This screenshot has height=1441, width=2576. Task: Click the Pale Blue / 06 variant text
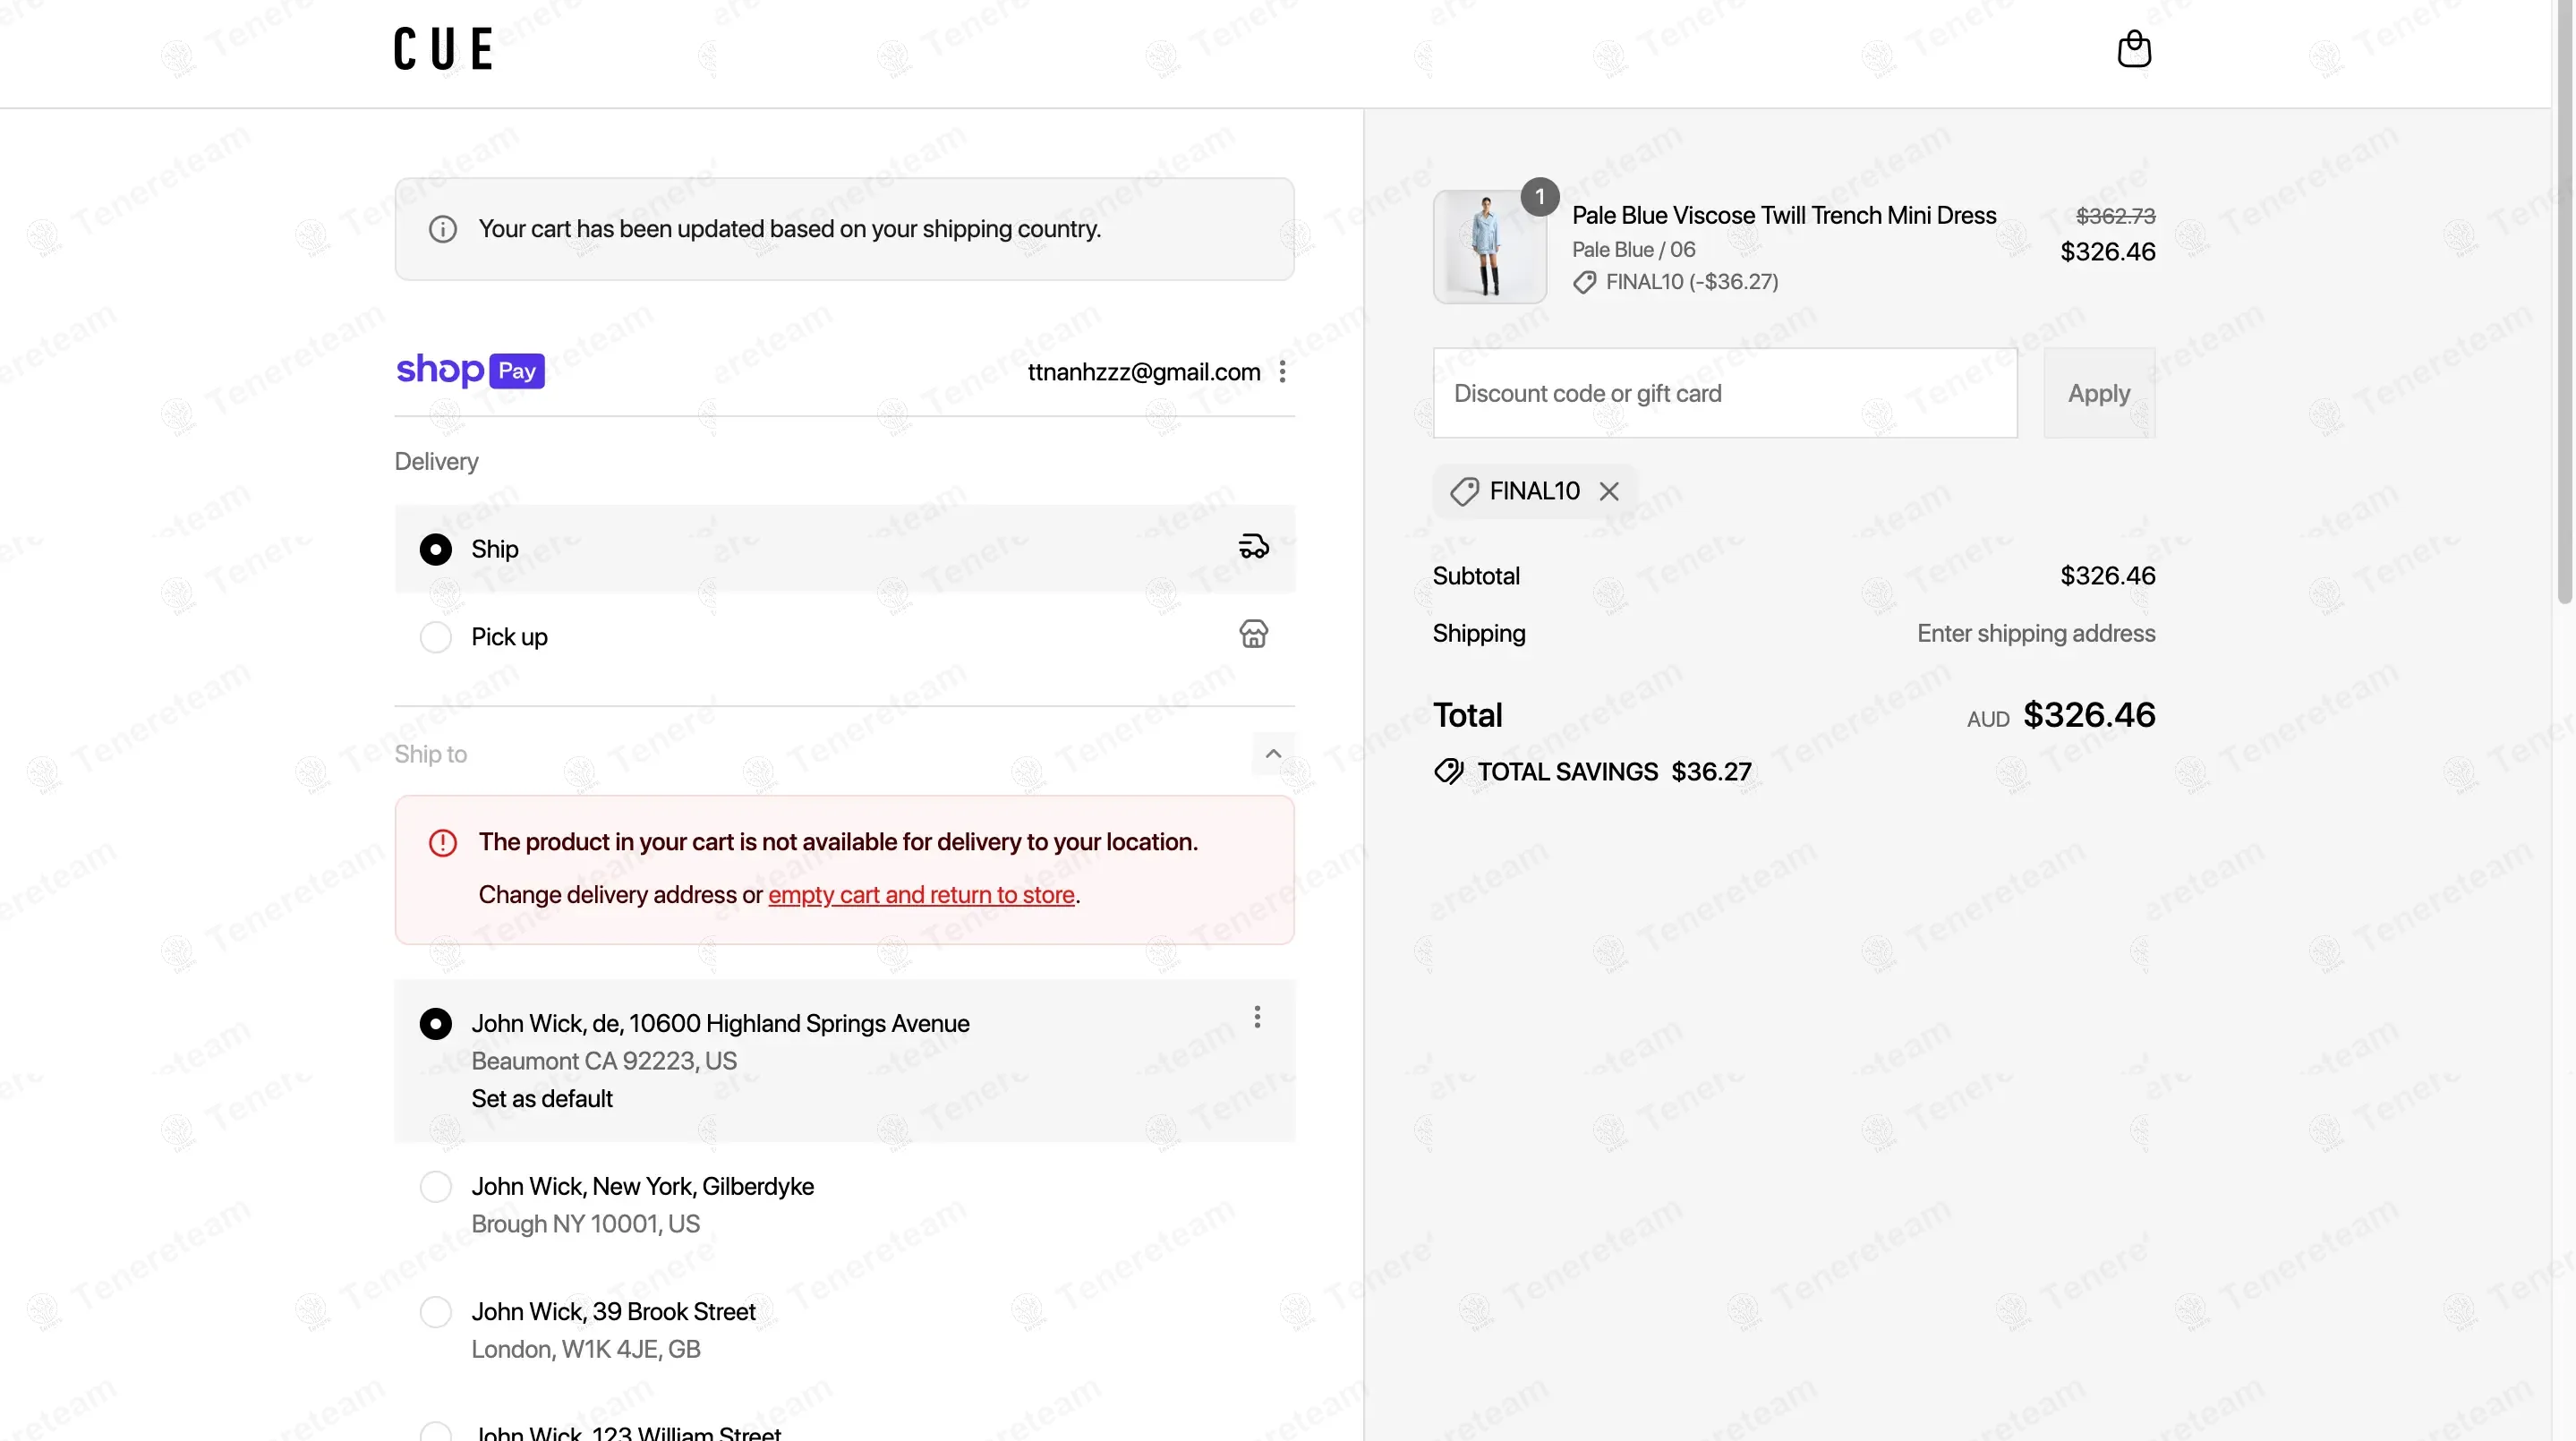click(1633, 250)
